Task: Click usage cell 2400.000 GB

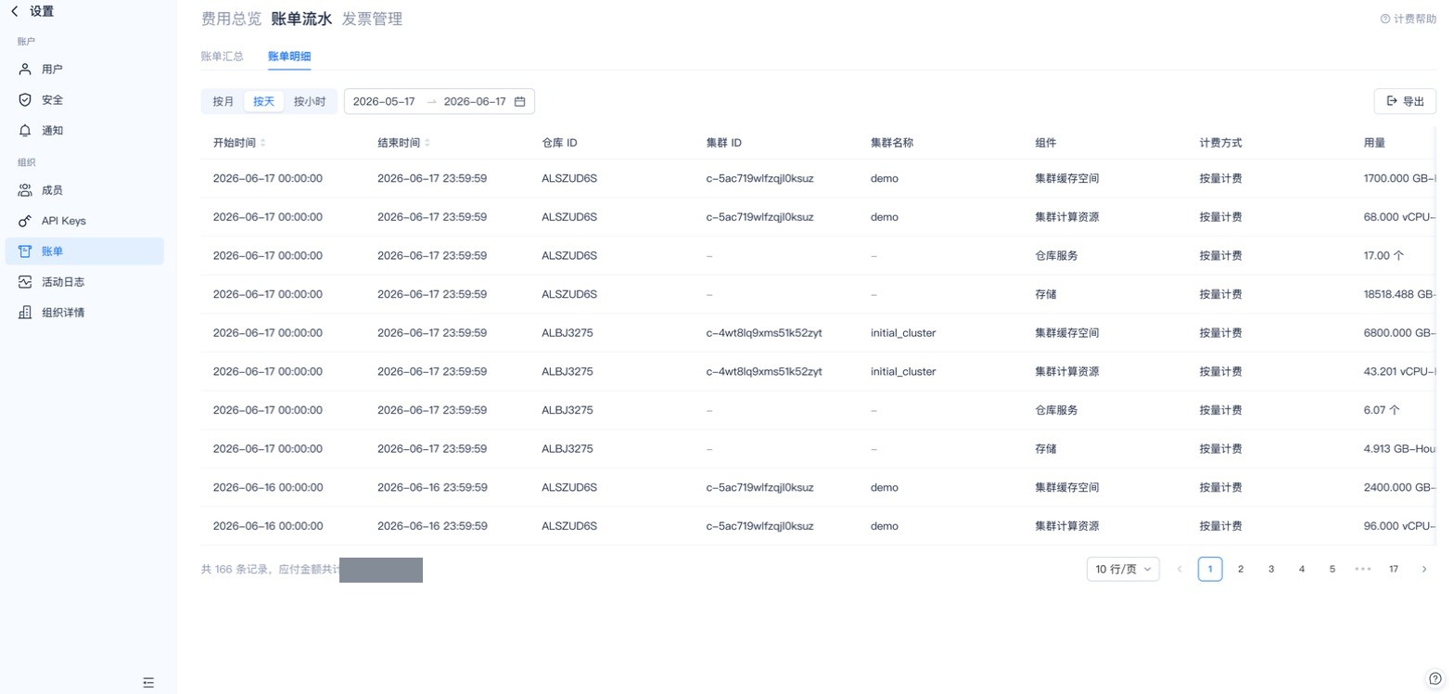Action: point(1400,487)
